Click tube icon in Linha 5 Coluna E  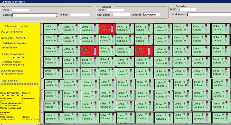click(131, 73)
